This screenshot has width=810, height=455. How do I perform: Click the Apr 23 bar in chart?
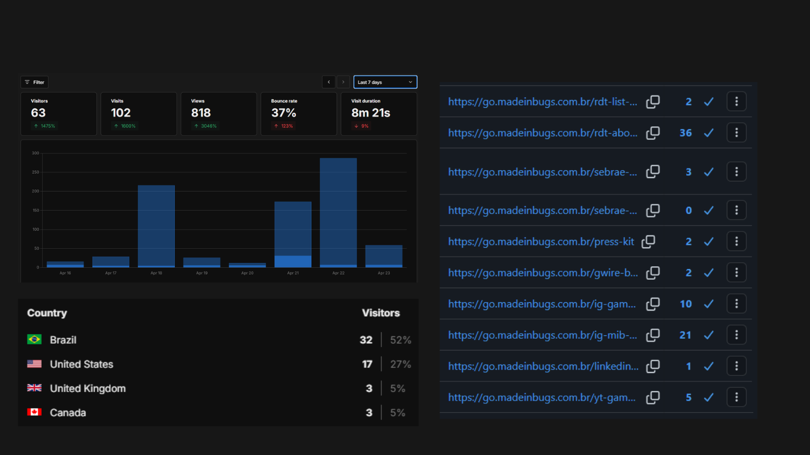tap(384, 256)
